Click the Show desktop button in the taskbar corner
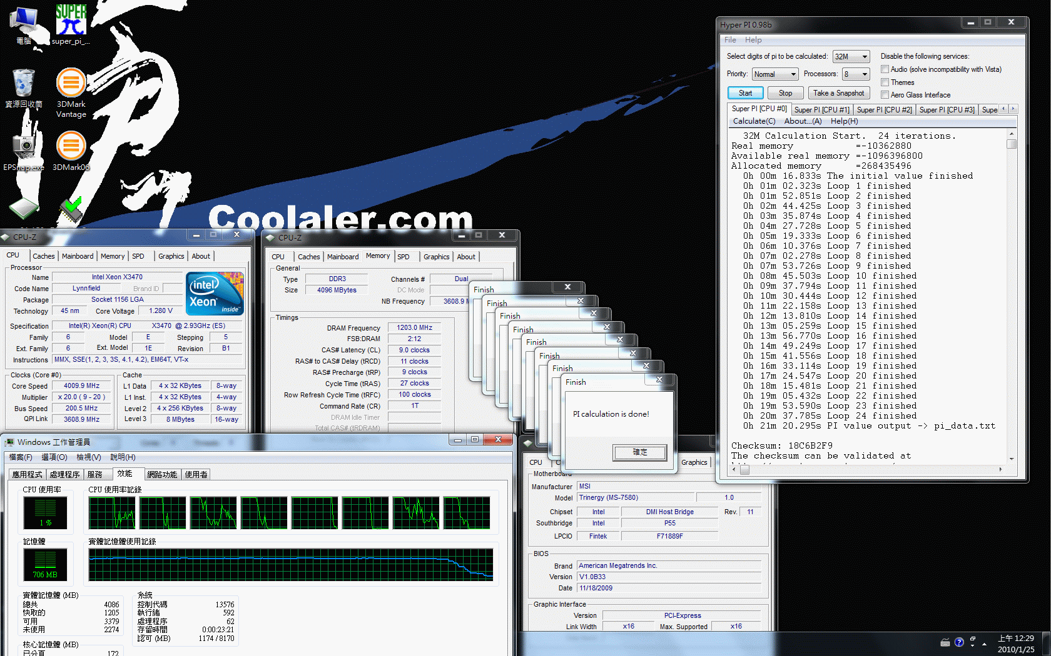The width and height of the screenshot is (1051, 656). [x=1046, y=644]
